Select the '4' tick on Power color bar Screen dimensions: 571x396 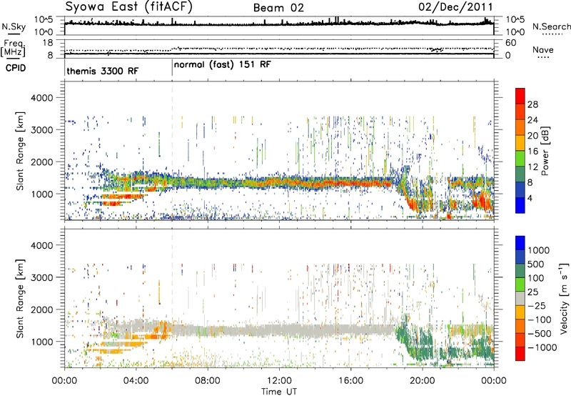point(530,198)
